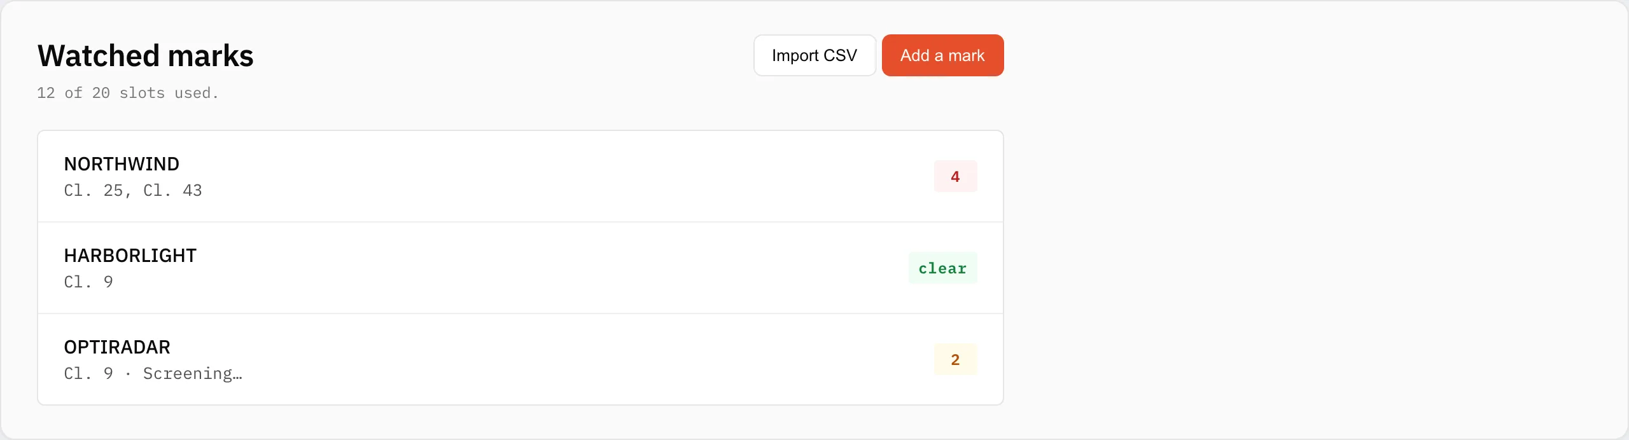Select the NORTHWIND name text
The height and width of the screenshot is (440, 1629).
122,164
